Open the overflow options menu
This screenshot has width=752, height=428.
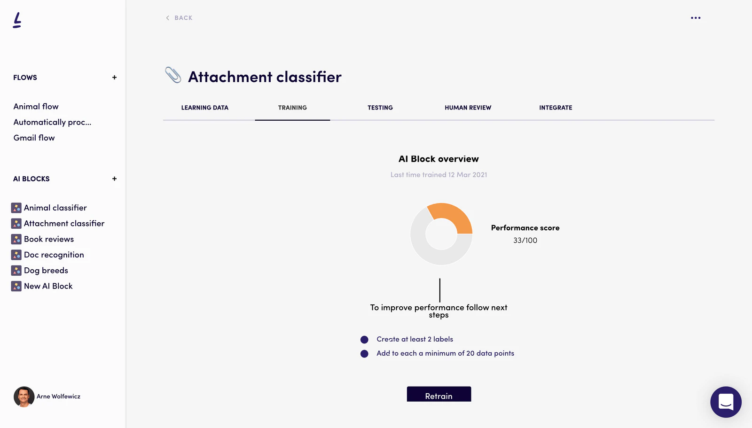696,18
